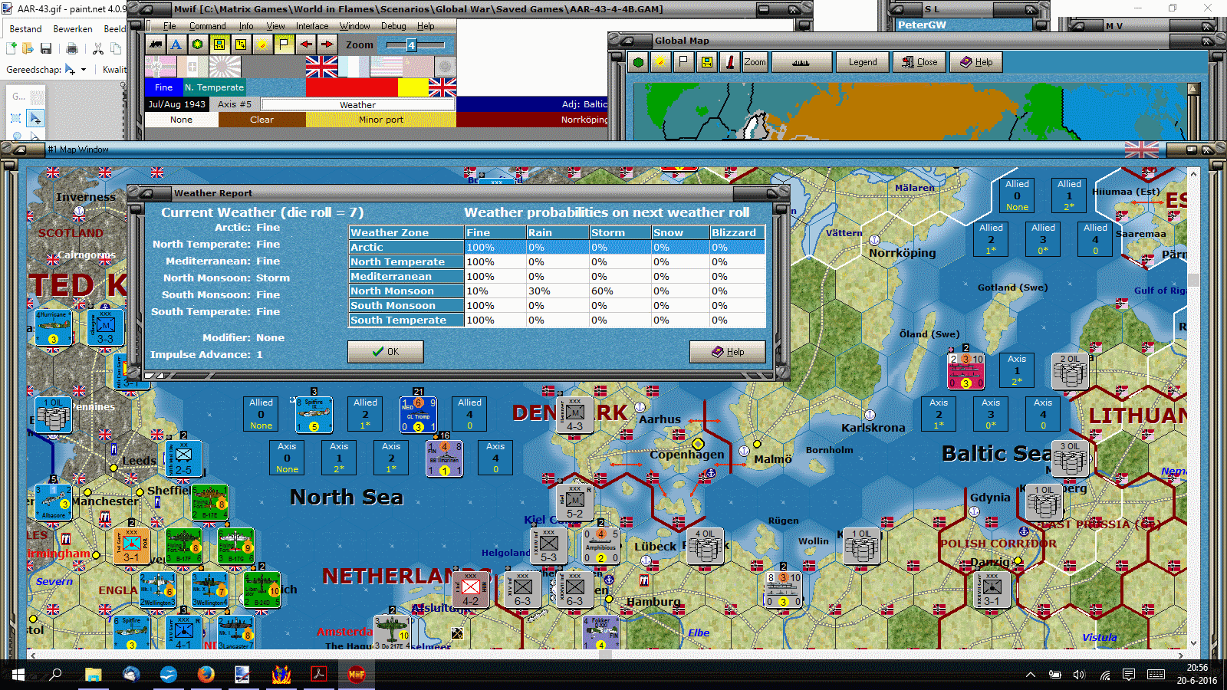1227x690 pixels.
Task: Click the red factory stack icon in Global Map
Action: click(729, 62)
